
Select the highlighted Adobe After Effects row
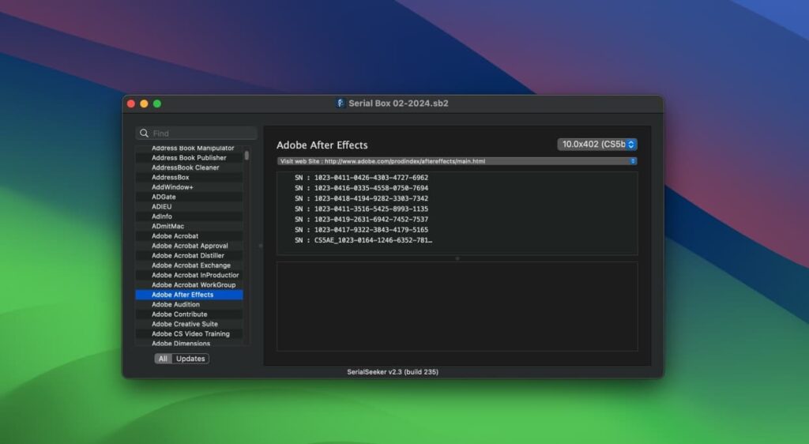click(189, 295)
